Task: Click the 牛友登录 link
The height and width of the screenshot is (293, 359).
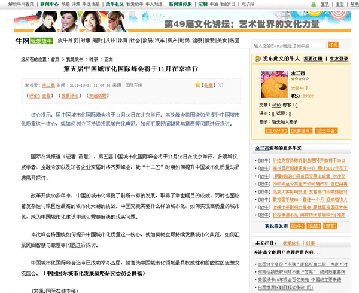Action: 339,59
